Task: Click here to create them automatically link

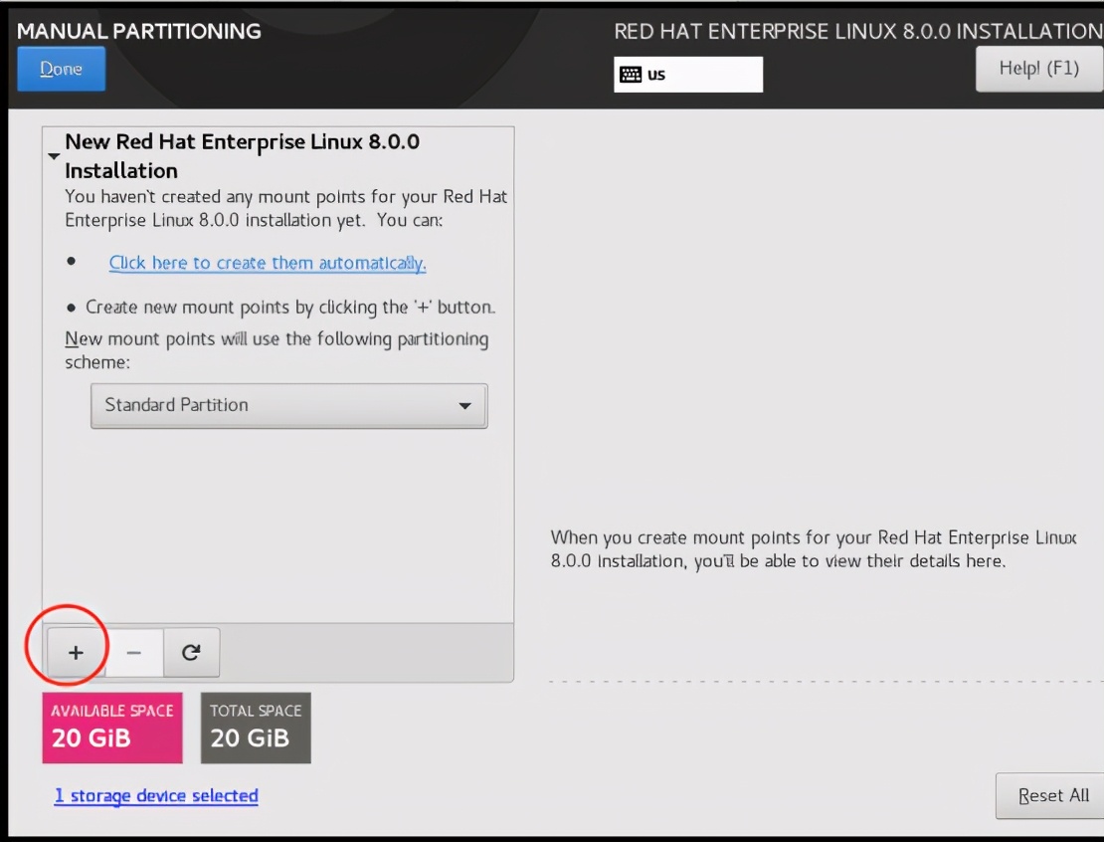Action: point(268,263)
